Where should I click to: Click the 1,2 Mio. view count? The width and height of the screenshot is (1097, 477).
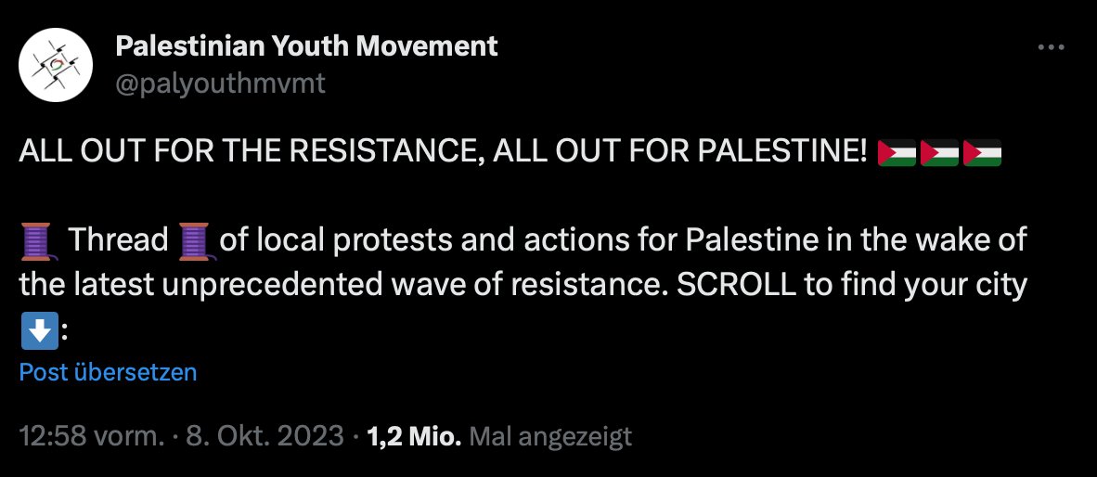414,436
